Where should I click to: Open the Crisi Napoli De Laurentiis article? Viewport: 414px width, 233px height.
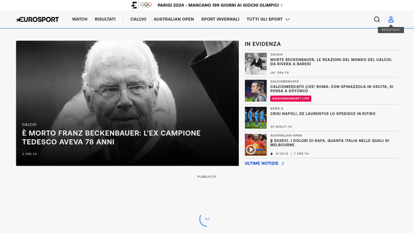point(322,113)
